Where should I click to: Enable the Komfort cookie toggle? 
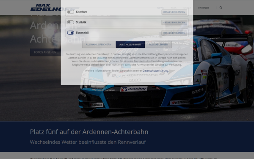71,12
